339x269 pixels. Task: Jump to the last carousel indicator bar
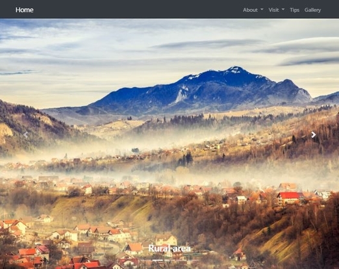[194, 260]
